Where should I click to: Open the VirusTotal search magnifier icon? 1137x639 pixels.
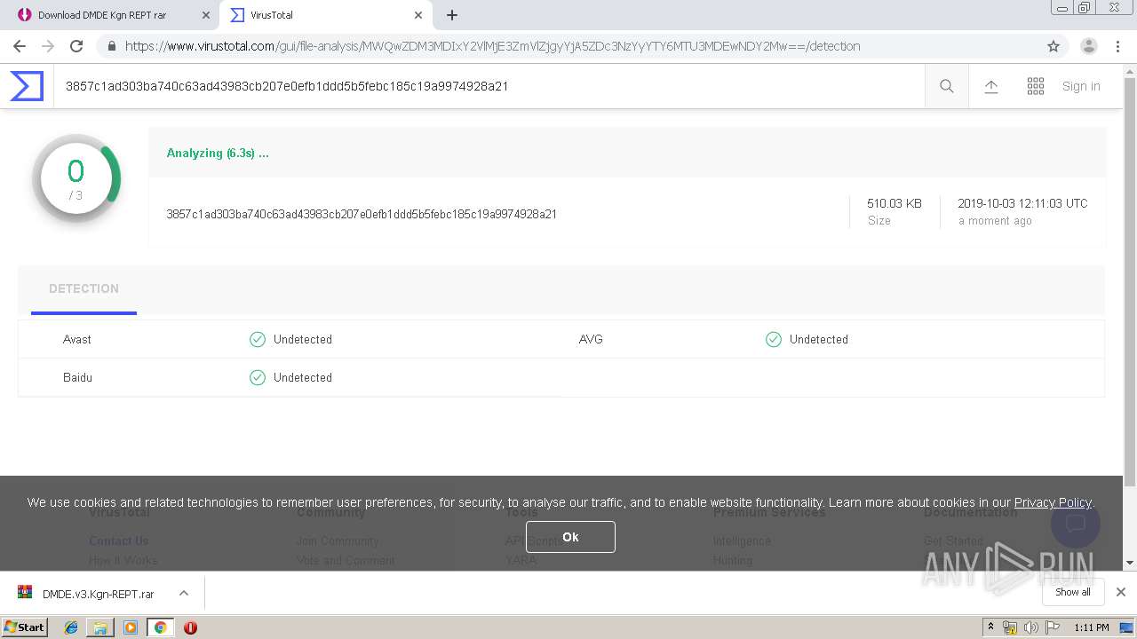[947, 86]
